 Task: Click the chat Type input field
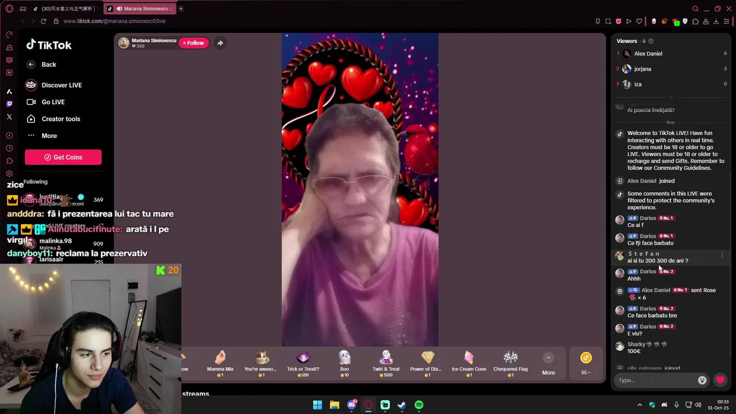656,380
